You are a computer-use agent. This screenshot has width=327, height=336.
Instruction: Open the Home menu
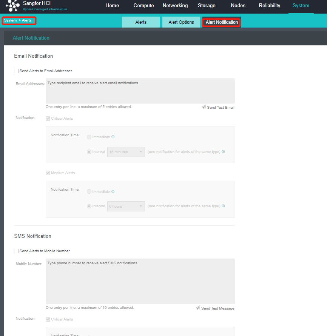(112, 6)
